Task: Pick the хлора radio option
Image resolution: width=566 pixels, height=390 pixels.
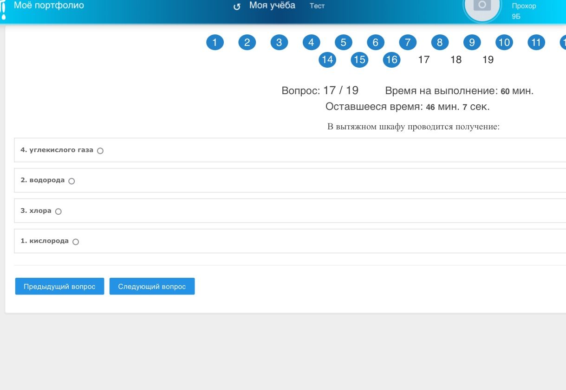Action: coord(58,211)
